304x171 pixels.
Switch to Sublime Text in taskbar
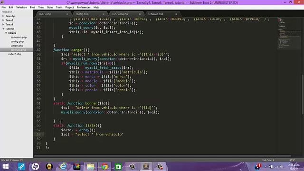[146, 167]
